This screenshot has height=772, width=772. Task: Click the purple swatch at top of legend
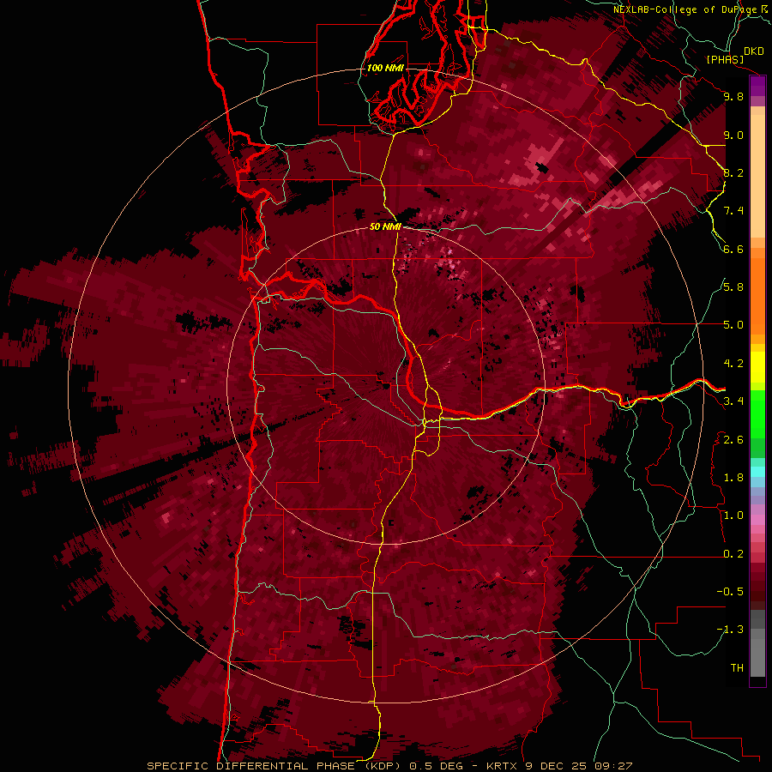coord(757,86)
